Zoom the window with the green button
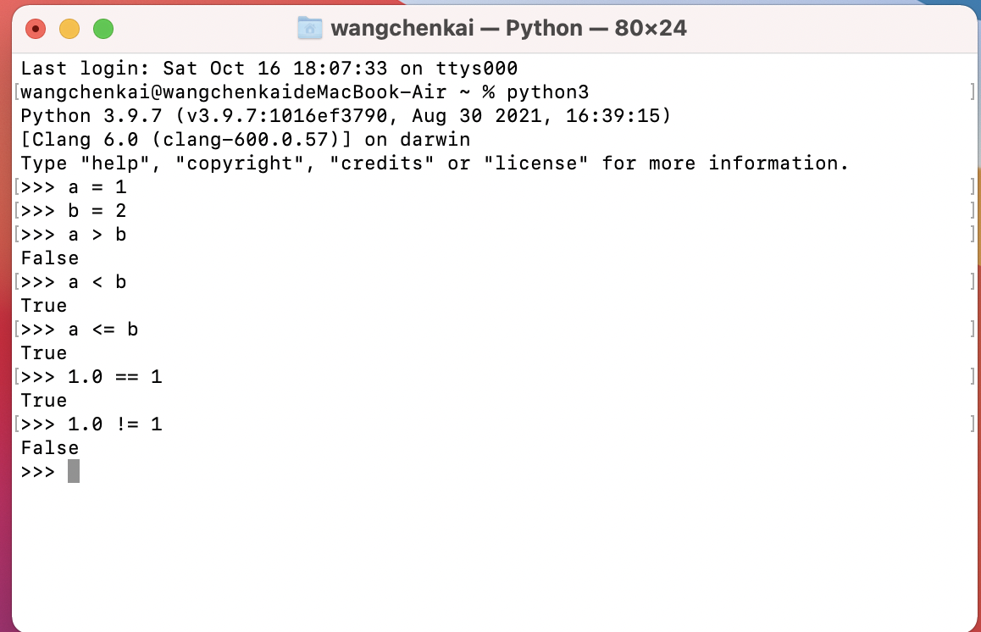The width and height of the screenshot is (981, 632). tap(103, 30)
